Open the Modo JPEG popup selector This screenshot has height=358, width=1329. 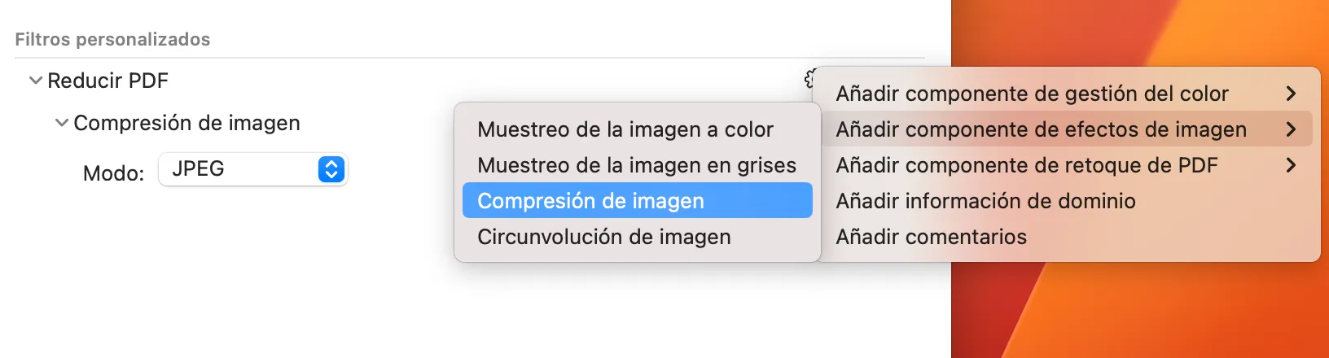(253, 169)
